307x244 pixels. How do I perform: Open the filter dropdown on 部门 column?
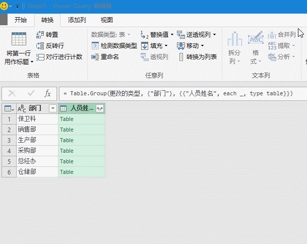point(53,108)
